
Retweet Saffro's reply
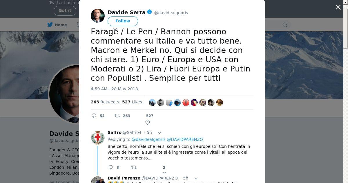pyautogui.click(x=134, y=167)
